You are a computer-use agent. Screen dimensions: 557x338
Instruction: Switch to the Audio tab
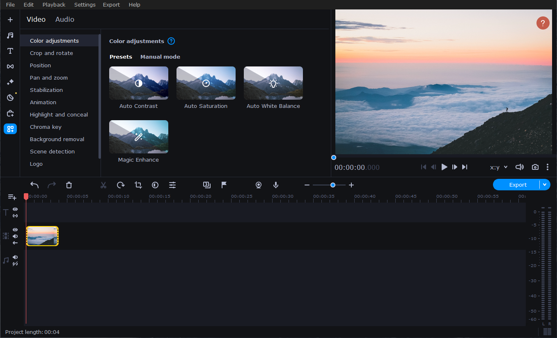tap(65, 19)
